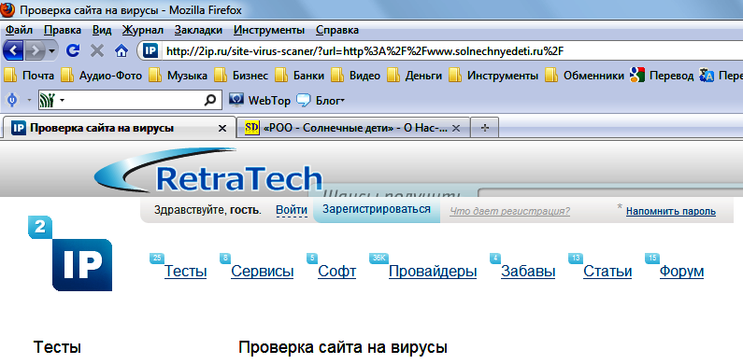Viewport: 743px width, 364px height.
Task: Open the Статьи navigation link
Action: 607,272
